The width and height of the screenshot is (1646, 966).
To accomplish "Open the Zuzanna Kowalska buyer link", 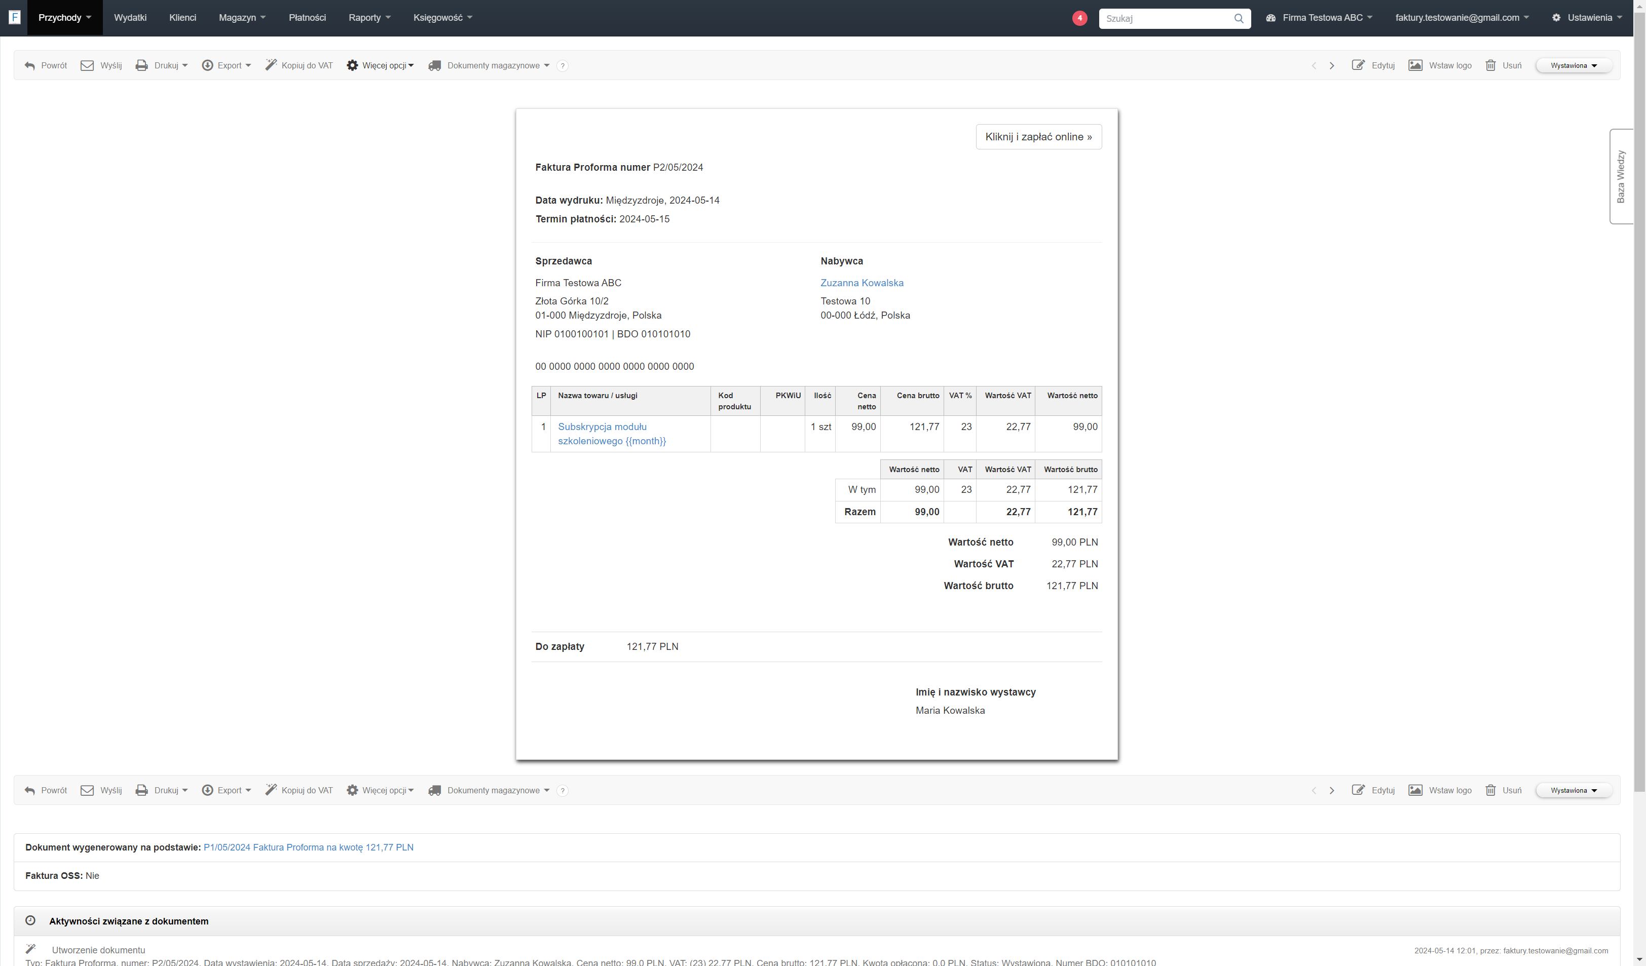I will tap(862, 283).
